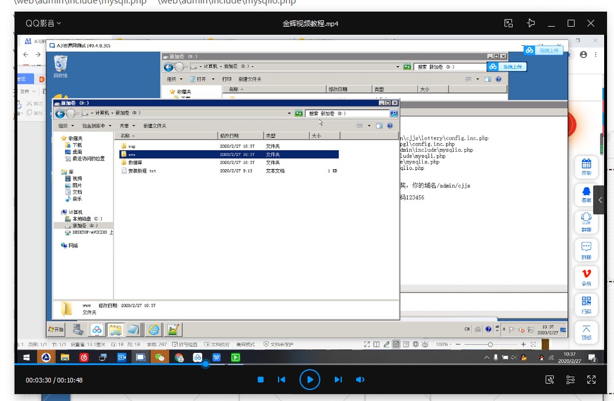Go to the previous video
Image resolution: width=614 pixels, height=401 pixels.
pos(282,380)
